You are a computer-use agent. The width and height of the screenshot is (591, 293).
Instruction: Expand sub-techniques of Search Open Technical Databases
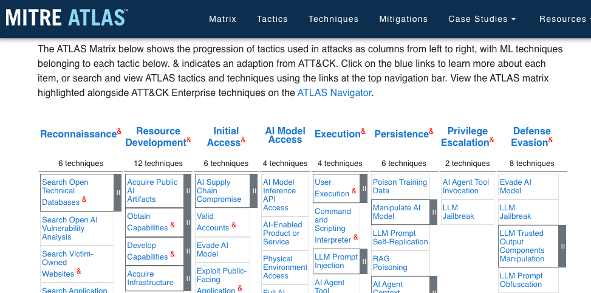click(x=118, y=192)
